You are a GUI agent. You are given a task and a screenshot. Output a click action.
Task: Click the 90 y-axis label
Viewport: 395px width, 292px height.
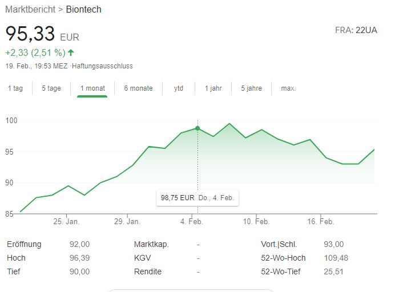click(x=9, y=182)
